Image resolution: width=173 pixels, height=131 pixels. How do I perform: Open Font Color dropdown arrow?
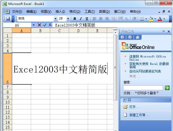[164, 19]
